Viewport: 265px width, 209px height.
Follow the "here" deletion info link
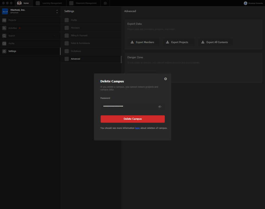pos(137,128)
